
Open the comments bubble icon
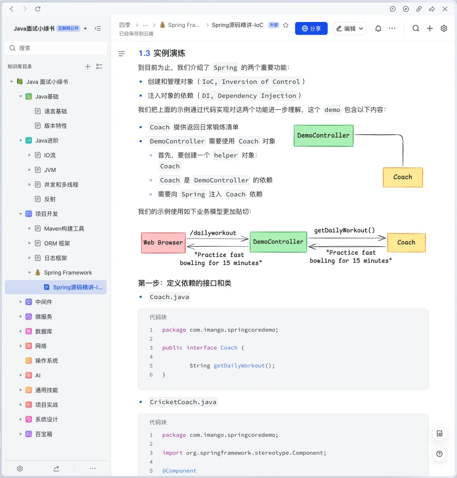393,9
